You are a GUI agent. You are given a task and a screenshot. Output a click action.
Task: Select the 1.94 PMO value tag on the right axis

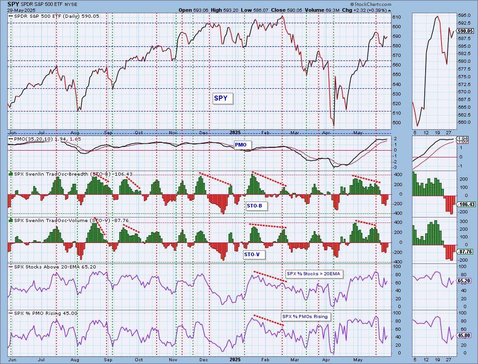[463, 139]
